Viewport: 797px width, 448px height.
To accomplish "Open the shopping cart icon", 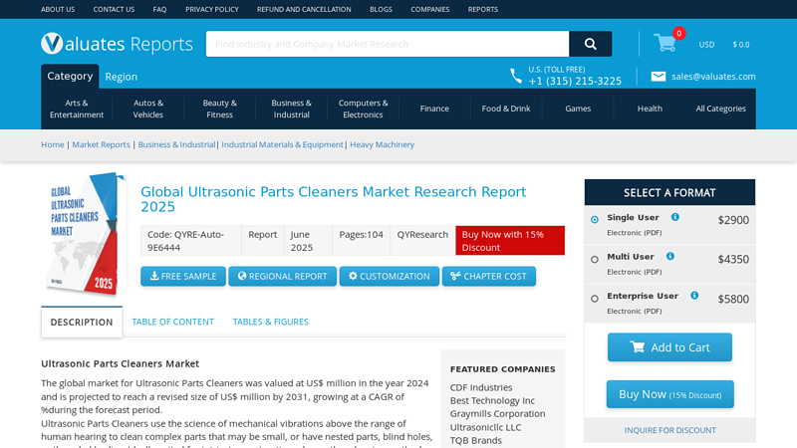I will click(665, 43).
